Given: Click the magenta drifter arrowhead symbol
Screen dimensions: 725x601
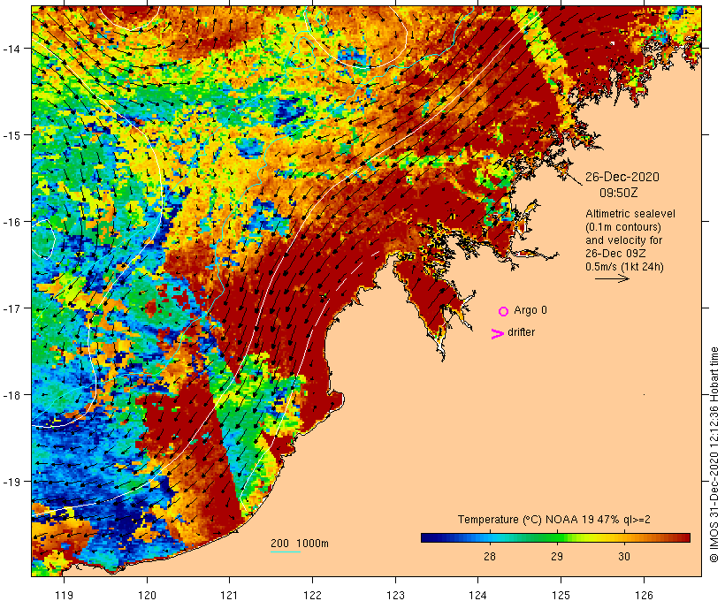Looking at the screenshot, I should 497,334.
